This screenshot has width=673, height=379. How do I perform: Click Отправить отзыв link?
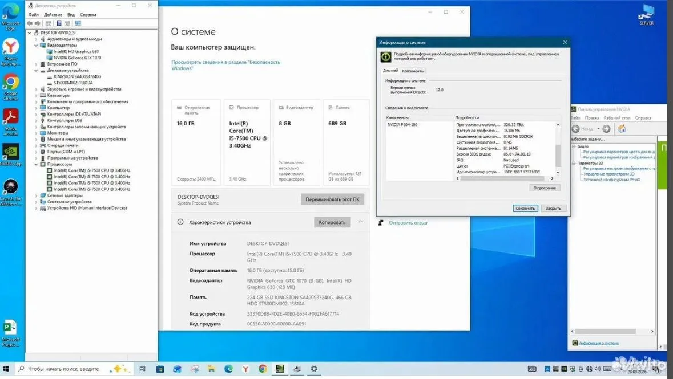click(408, 222)
